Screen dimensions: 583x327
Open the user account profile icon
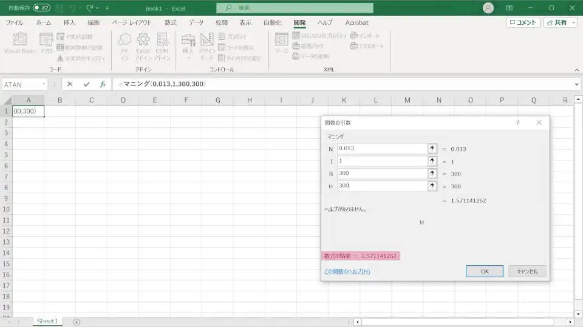point(488,8)
